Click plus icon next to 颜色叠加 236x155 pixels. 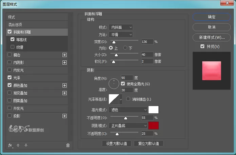point(64,85)
